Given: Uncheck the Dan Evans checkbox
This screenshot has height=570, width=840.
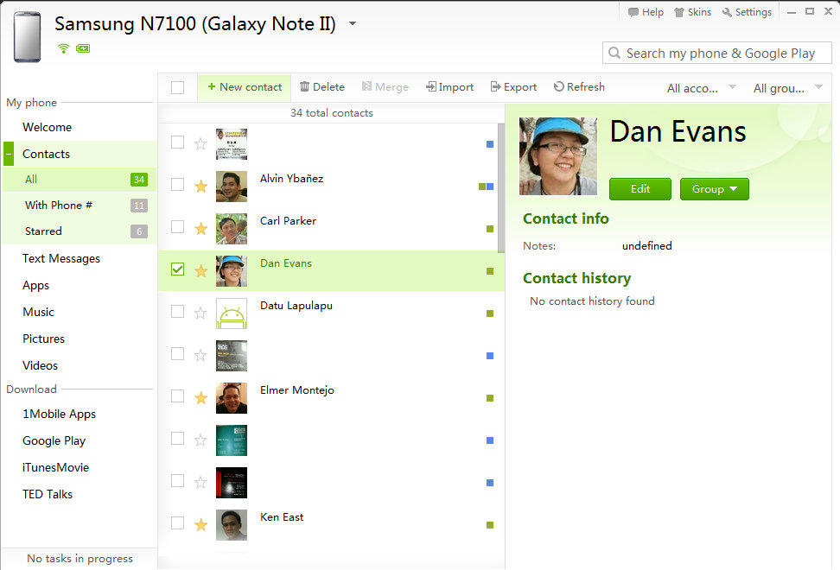Looking at the screenshot, I should (177, 269).
